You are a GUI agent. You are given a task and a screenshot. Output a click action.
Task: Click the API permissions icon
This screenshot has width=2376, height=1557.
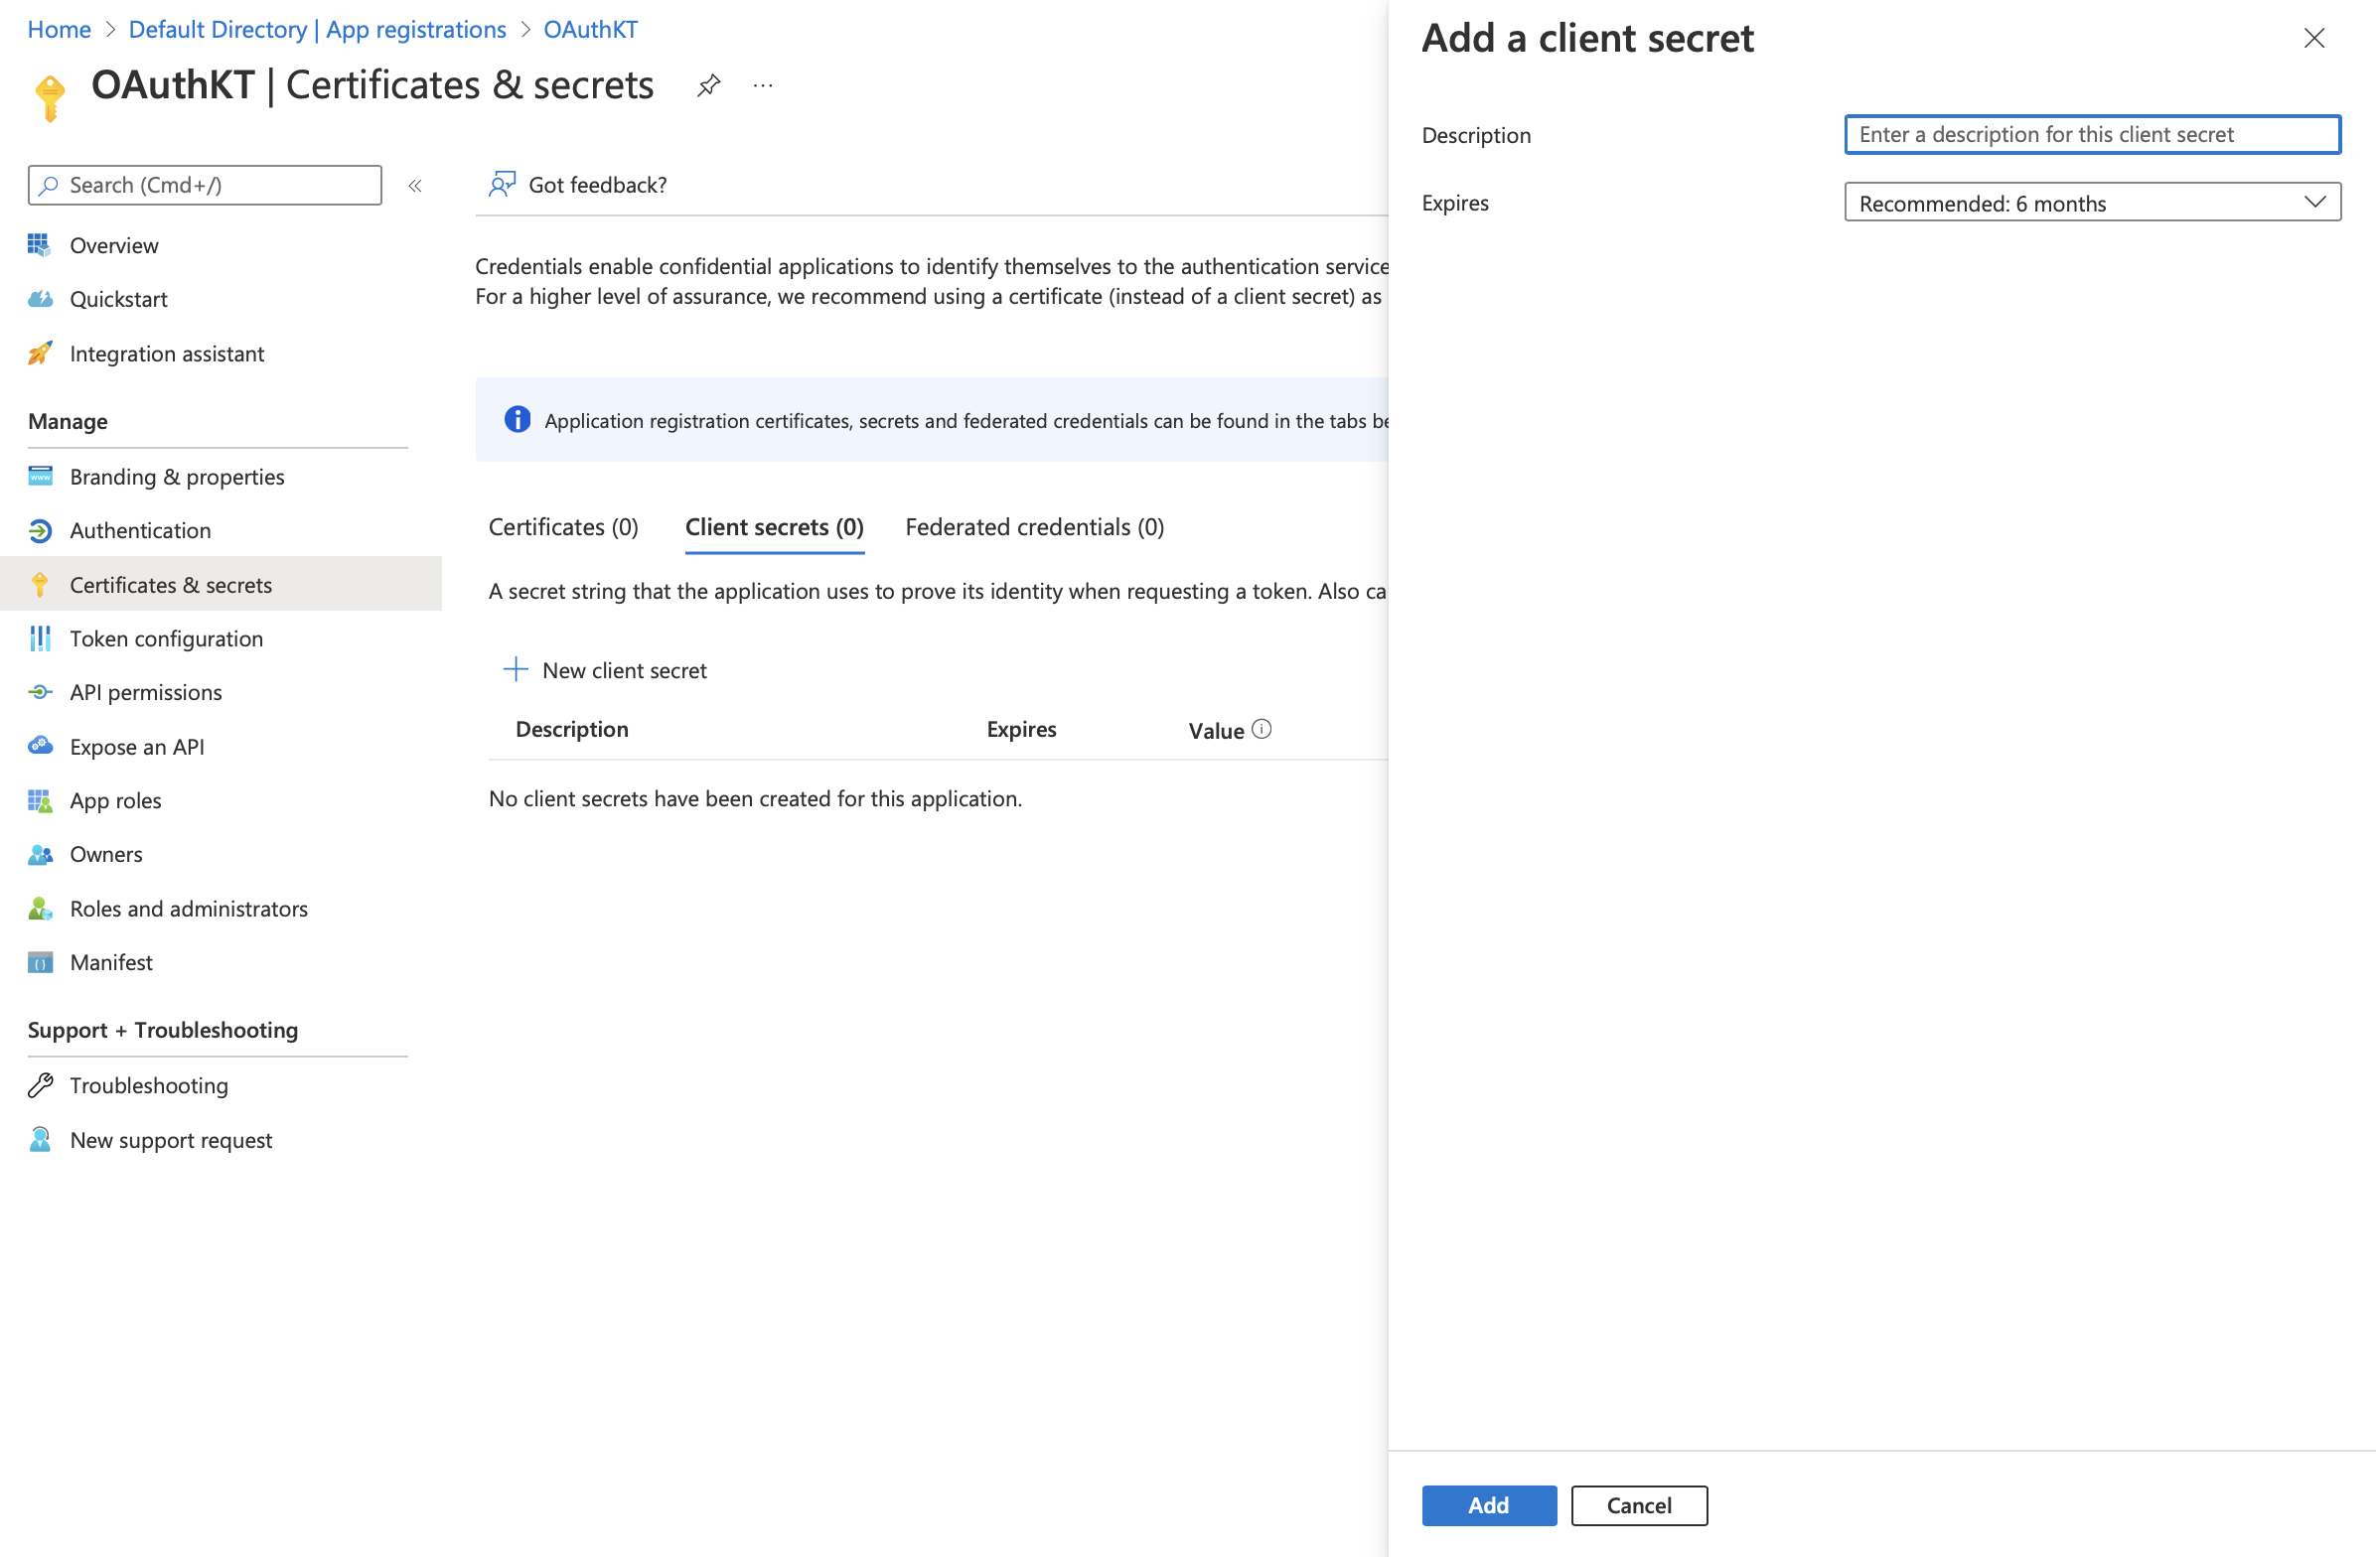pyautogui.click(x=40, y=692)
